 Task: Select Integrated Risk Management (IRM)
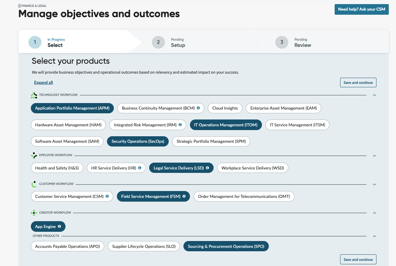pyautogui.click(x=148, y=125)
